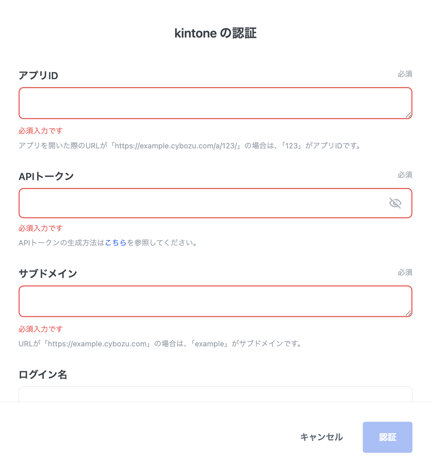Open the こちら link for token generation
The height and width of the screenshot is (471, 431).
tap(116, 243)
